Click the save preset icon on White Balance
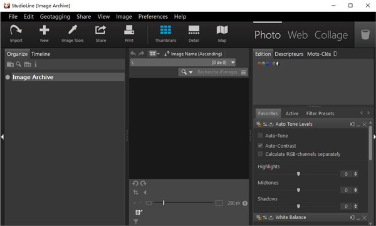Image resolution: width=376 pixels, height=226 pixels. pos(271,217)
